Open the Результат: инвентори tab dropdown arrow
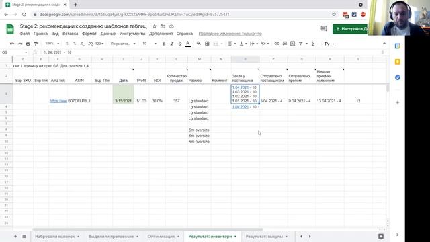The width and height of the screenshot is (430, 242). [235, 237]
